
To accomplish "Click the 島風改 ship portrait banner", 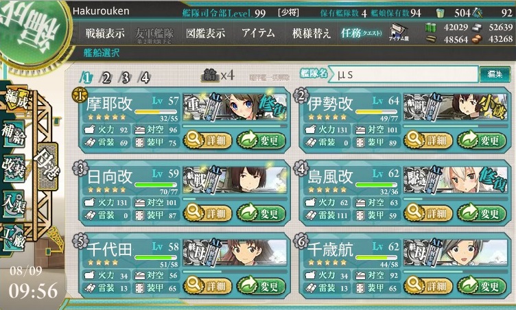I will click(455, 180).
